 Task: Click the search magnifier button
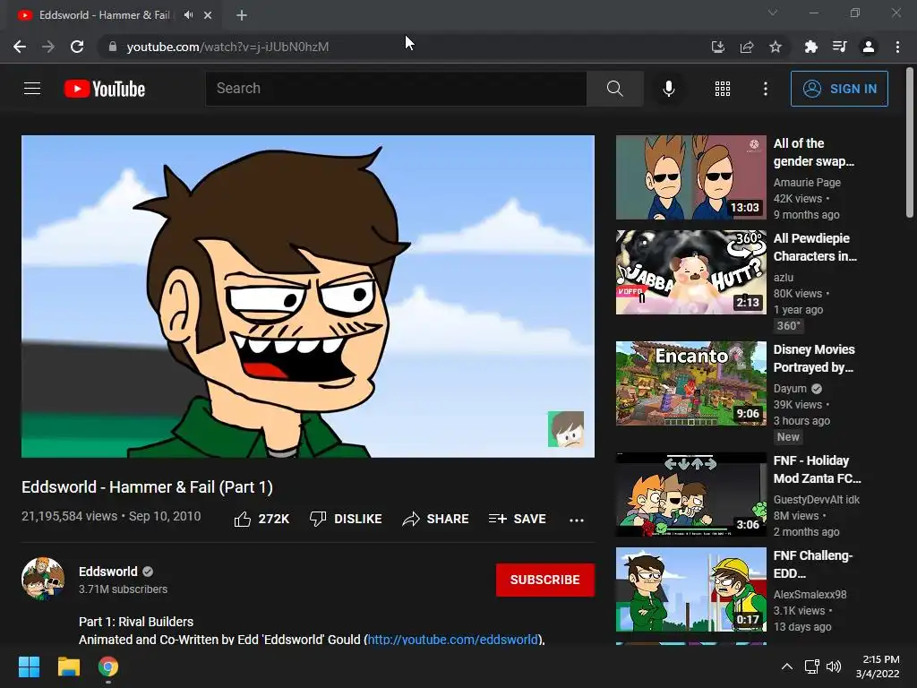point(614,89)
